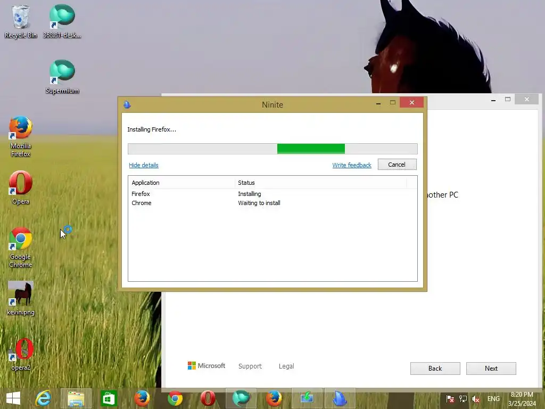Open the taskbar clock showing 8:20 PM

coord(522,399)
